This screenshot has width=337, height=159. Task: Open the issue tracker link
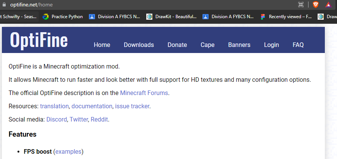click(132, 106)
